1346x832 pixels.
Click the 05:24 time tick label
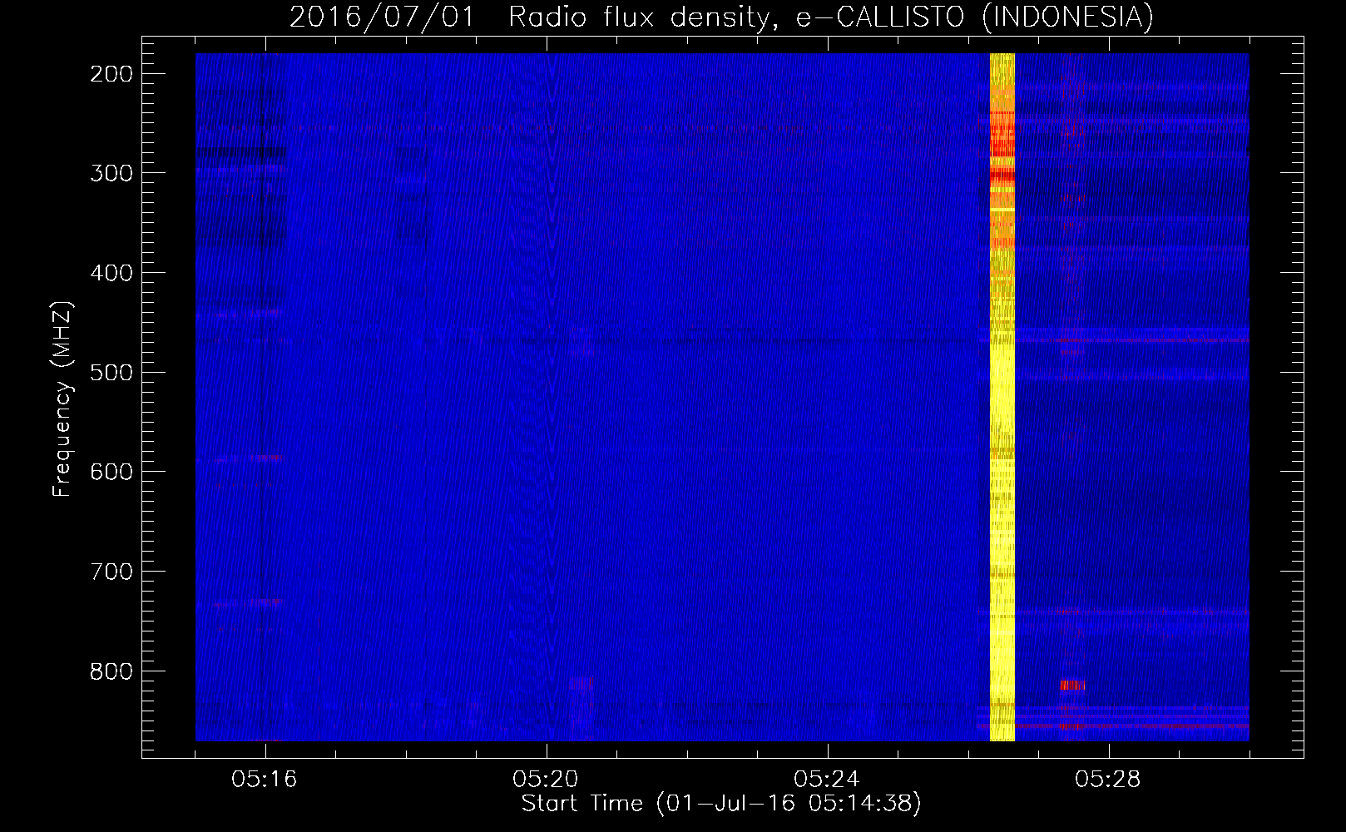coord(828,780)
